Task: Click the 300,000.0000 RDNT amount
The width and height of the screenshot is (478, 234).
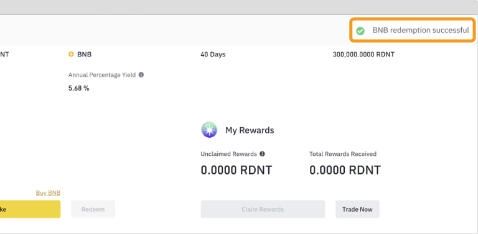Action: pos(363,55)
